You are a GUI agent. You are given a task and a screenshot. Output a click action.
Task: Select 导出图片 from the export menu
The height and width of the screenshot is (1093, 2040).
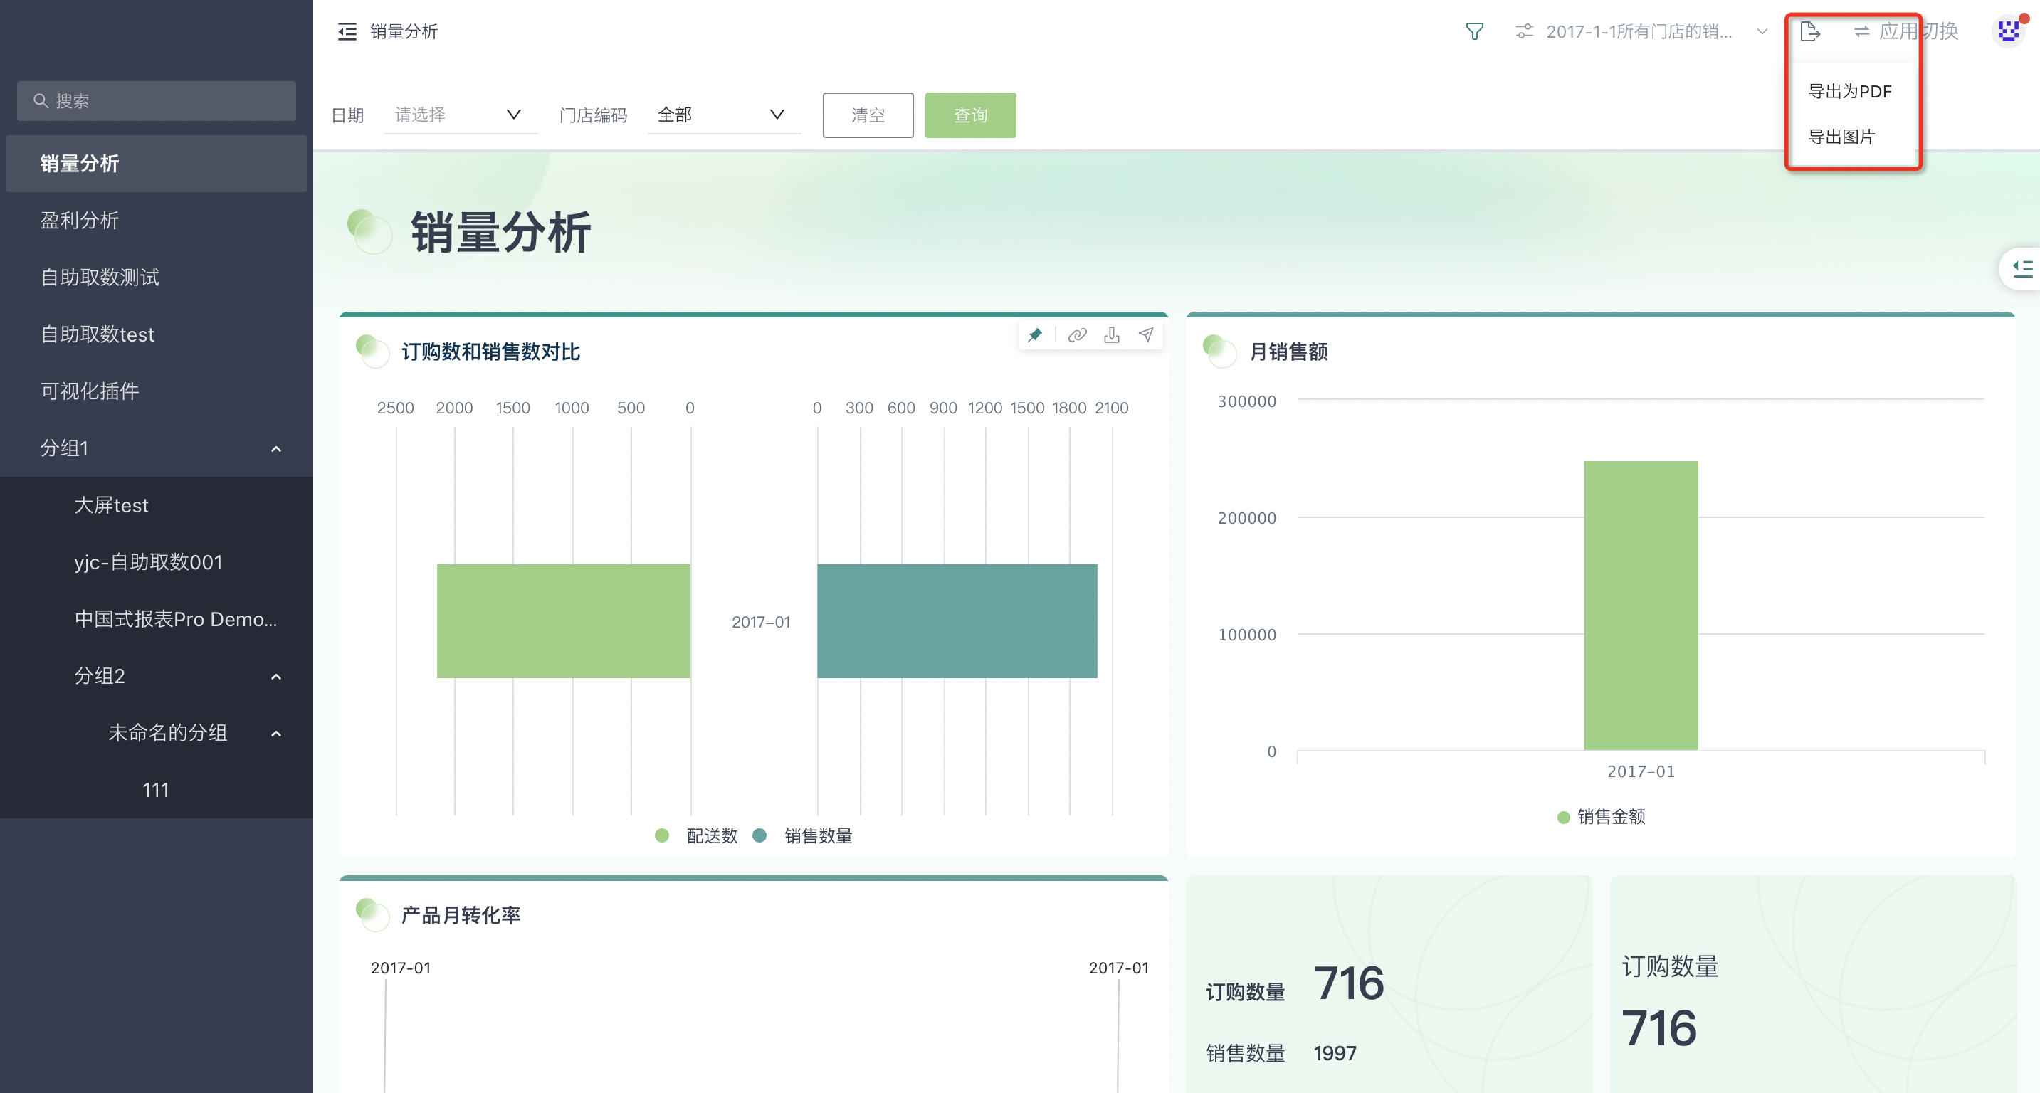pos(1841,137)
